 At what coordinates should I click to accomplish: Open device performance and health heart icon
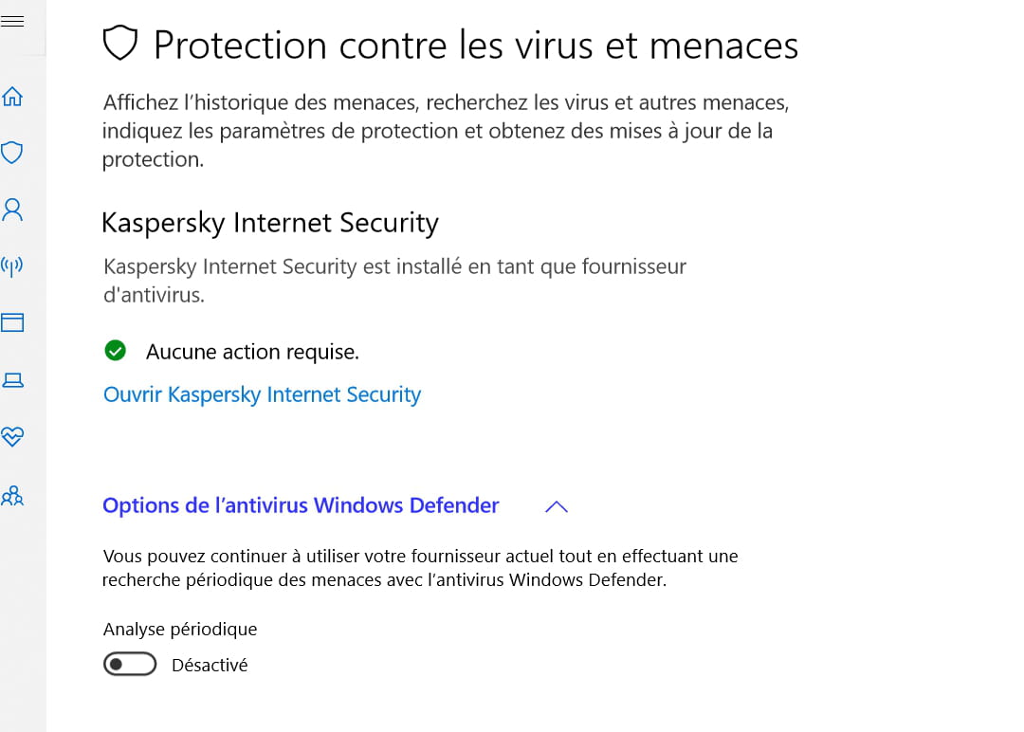[x=12, y=437]
